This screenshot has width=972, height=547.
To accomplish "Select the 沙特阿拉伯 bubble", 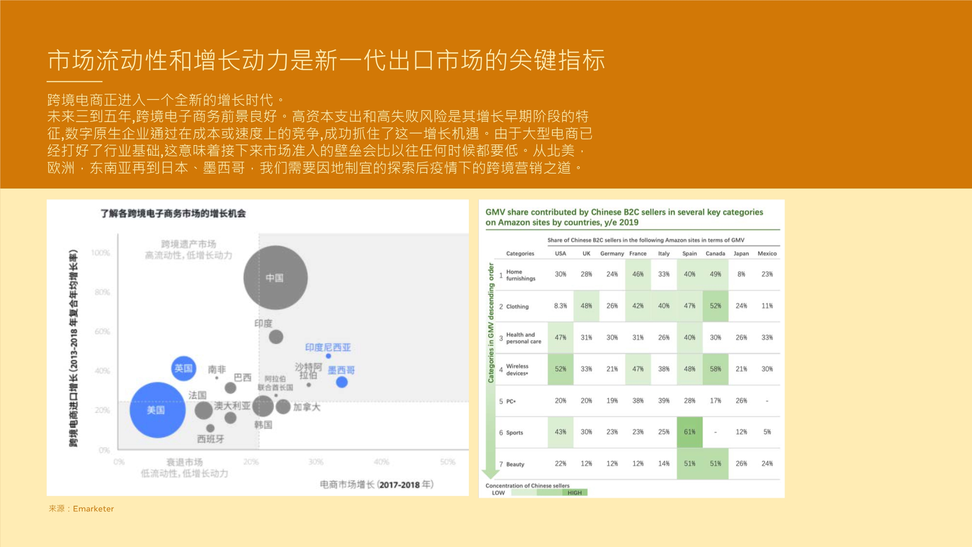I will [x=309, y=386].
